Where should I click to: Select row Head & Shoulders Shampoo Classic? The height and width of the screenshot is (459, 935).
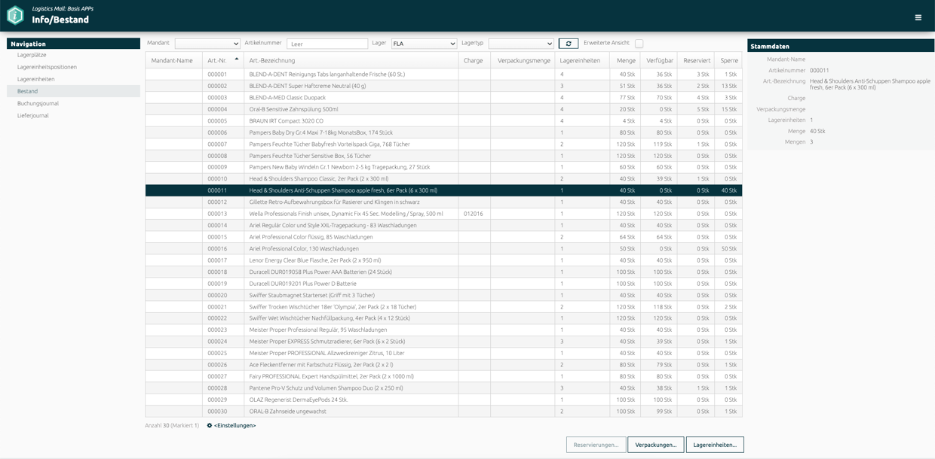click(x=443, y=179)
